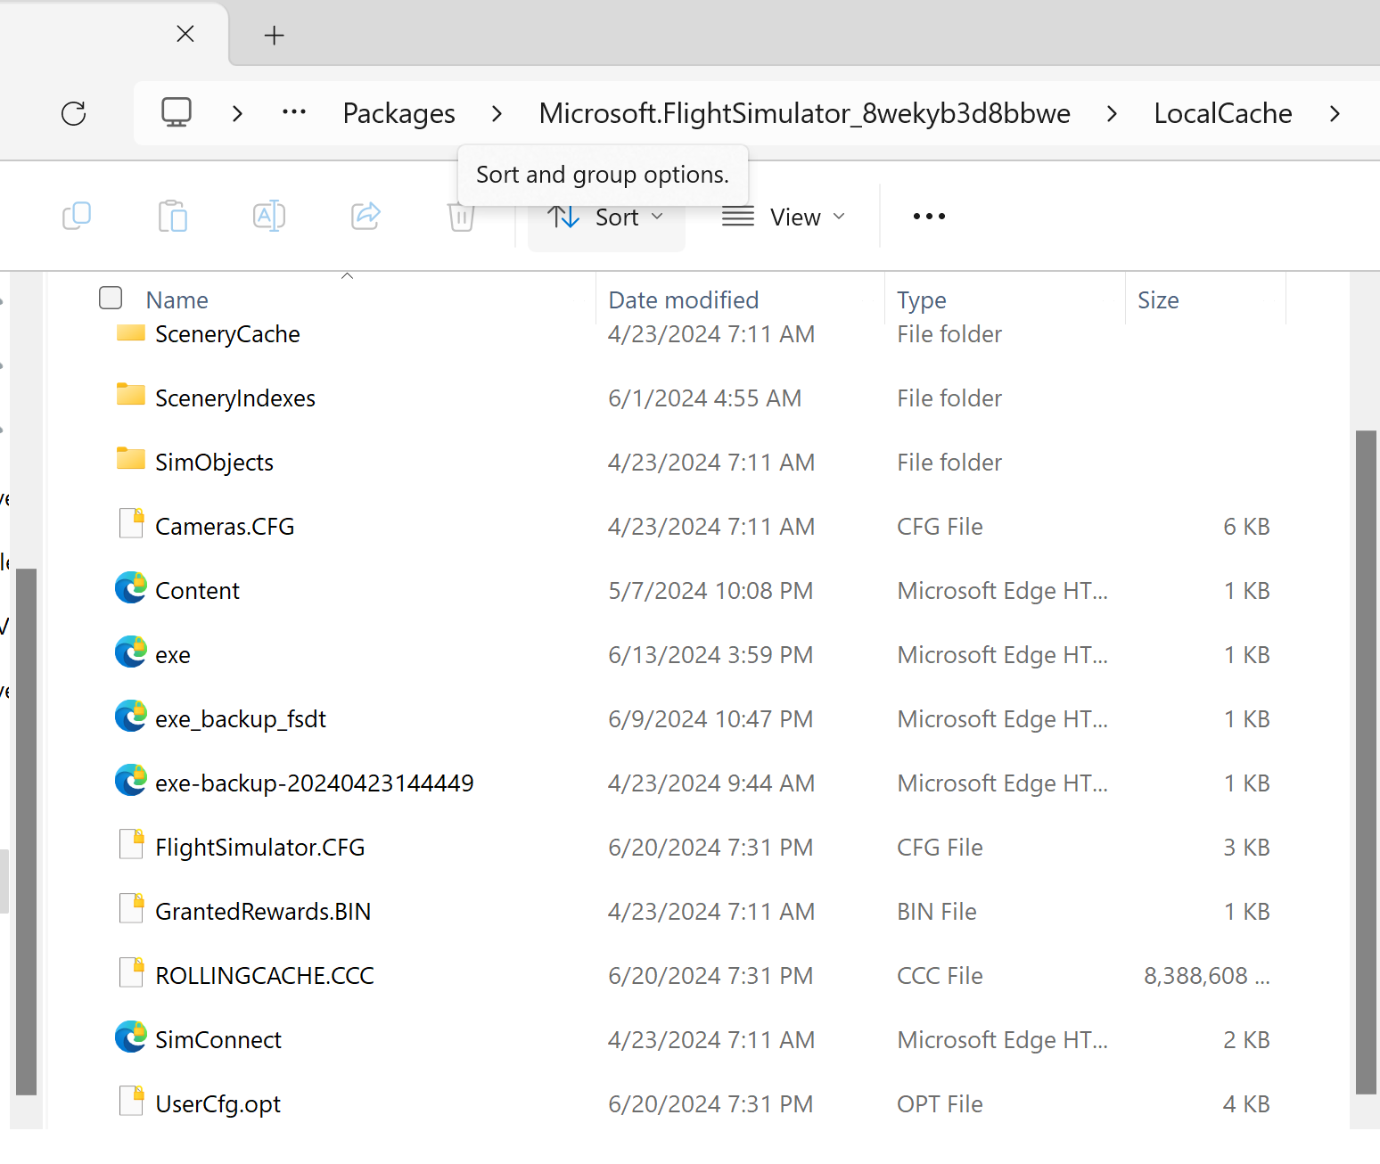
Task: Open a new File Explorer tab
Action: point(274,35)
